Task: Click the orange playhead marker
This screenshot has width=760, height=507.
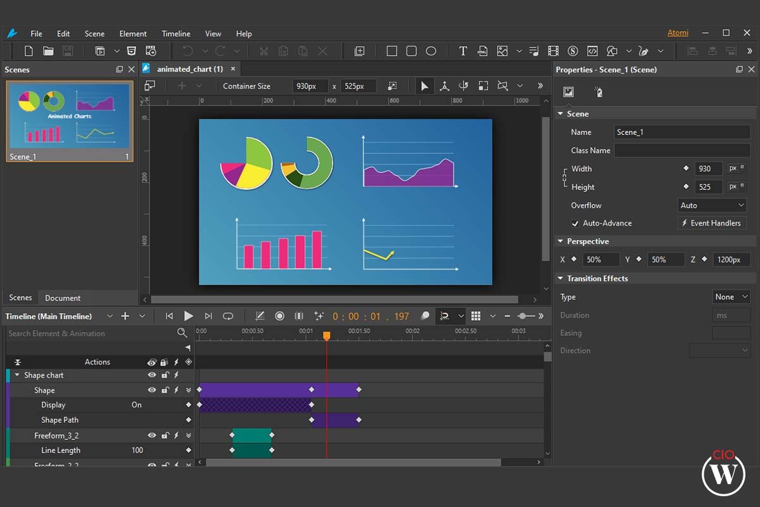Action: [x=327, y=336]
